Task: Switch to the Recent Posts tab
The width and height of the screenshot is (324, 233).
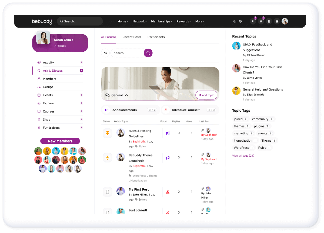Action: pos(132,37)
